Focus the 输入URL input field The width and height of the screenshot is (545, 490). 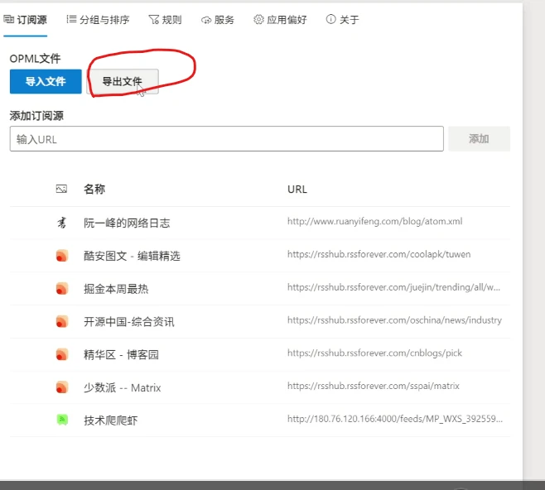coord(227,139)
